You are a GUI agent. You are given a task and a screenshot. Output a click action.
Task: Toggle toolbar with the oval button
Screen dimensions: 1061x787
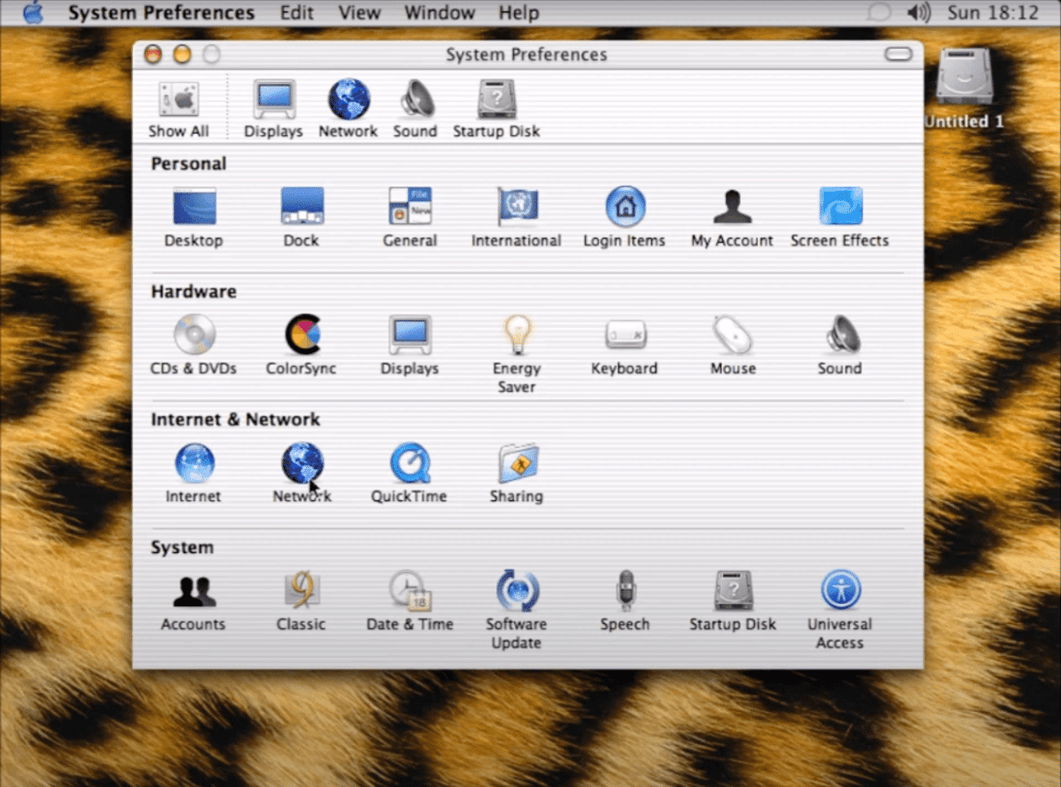[899, 55]
